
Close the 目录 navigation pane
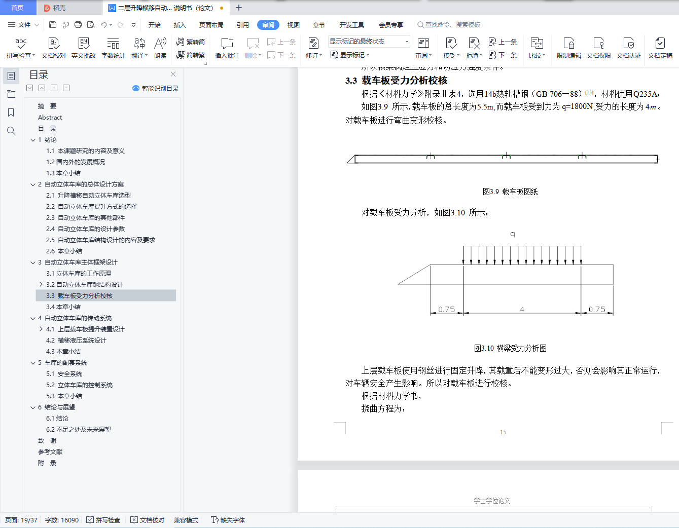[x=173, y=74]
